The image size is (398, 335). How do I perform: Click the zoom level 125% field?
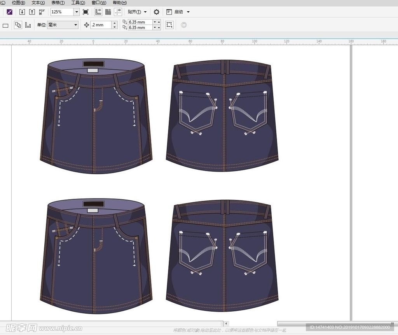(62, 12)
